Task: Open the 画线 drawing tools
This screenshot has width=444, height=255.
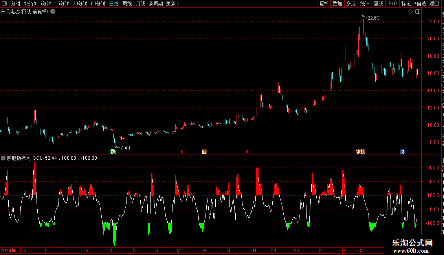Action: 378,4
